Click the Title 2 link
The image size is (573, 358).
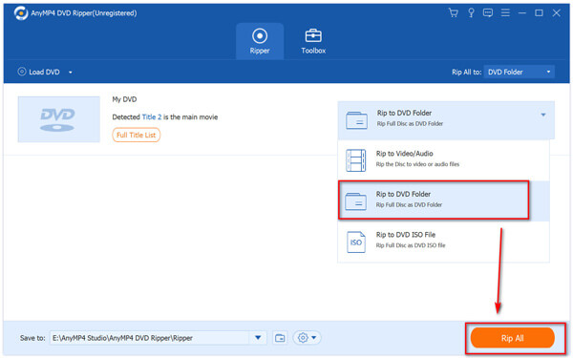click(152, 117)
